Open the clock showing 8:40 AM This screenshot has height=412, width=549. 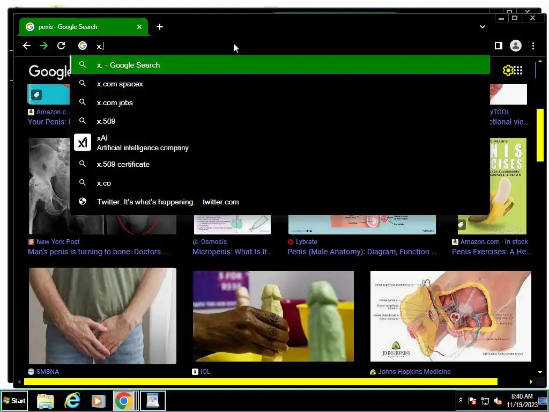[522, 400]
